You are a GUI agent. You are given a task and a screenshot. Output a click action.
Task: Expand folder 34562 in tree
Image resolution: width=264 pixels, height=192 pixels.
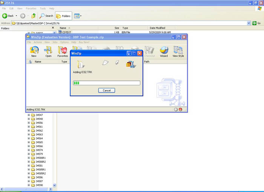coord(29,131)
